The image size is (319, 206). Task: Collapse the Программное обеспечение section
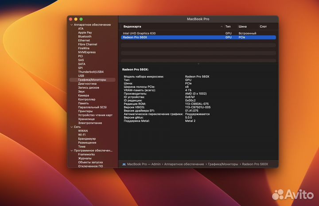tap(72, 151)
